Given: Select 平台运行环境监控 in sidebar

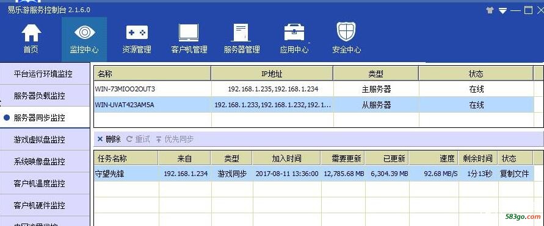Looking at the screenshot, I should point(45,74).
